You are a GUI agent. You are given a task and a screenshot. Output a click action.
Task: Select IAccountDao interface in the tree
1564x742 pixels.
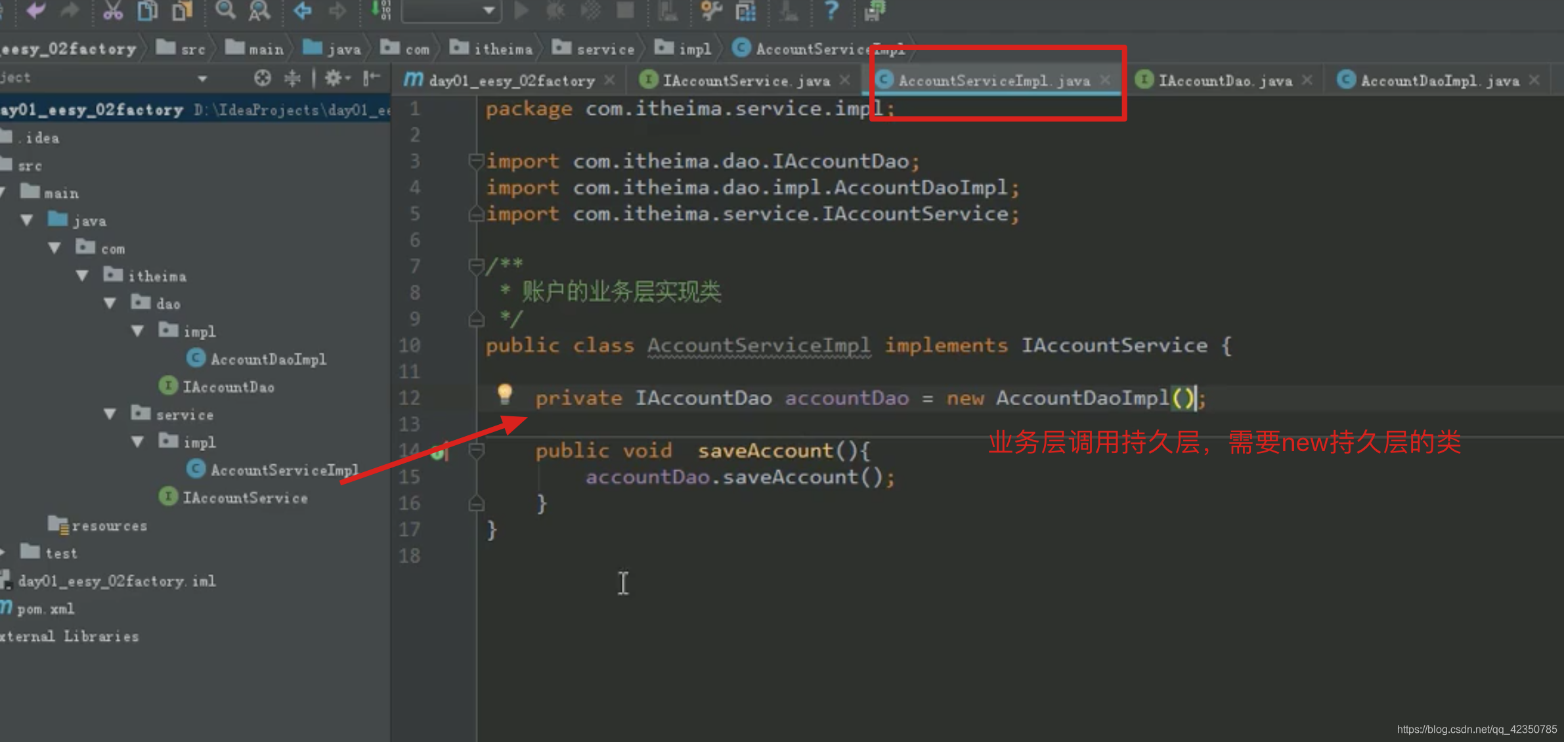click(x=217, y=386)
